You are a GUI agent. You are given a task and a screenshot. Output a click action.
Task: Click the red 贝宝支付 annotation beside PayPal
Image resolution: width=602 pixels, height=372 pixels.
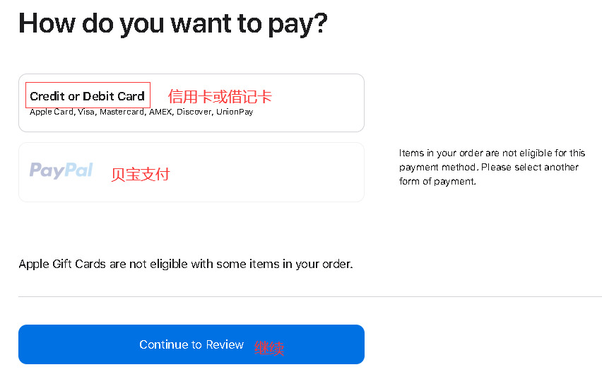click(140, 175)
